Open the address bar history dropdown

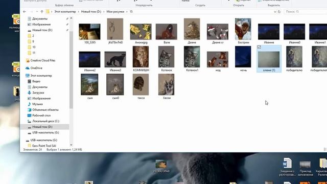click(x=275, y=12)
